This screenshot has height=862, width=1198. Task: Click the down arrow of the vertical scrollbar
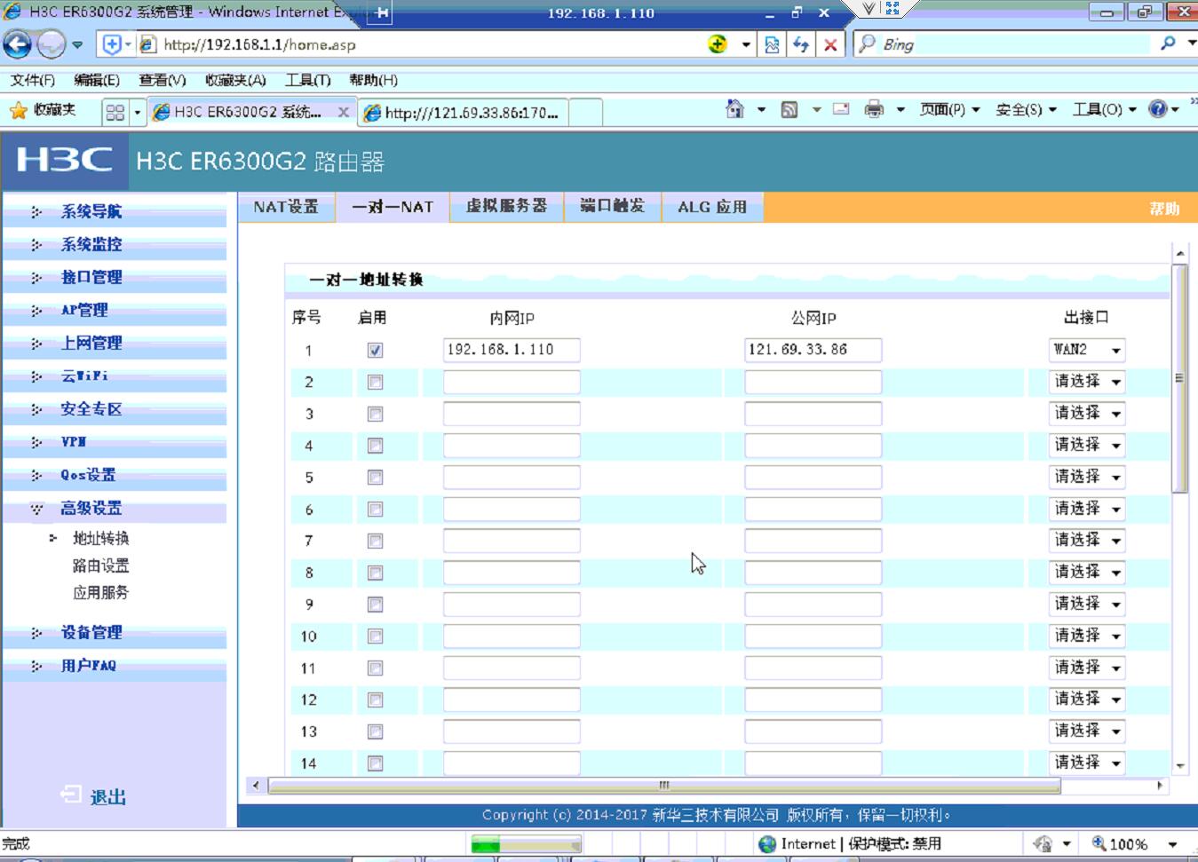(x=1179, y=765)
